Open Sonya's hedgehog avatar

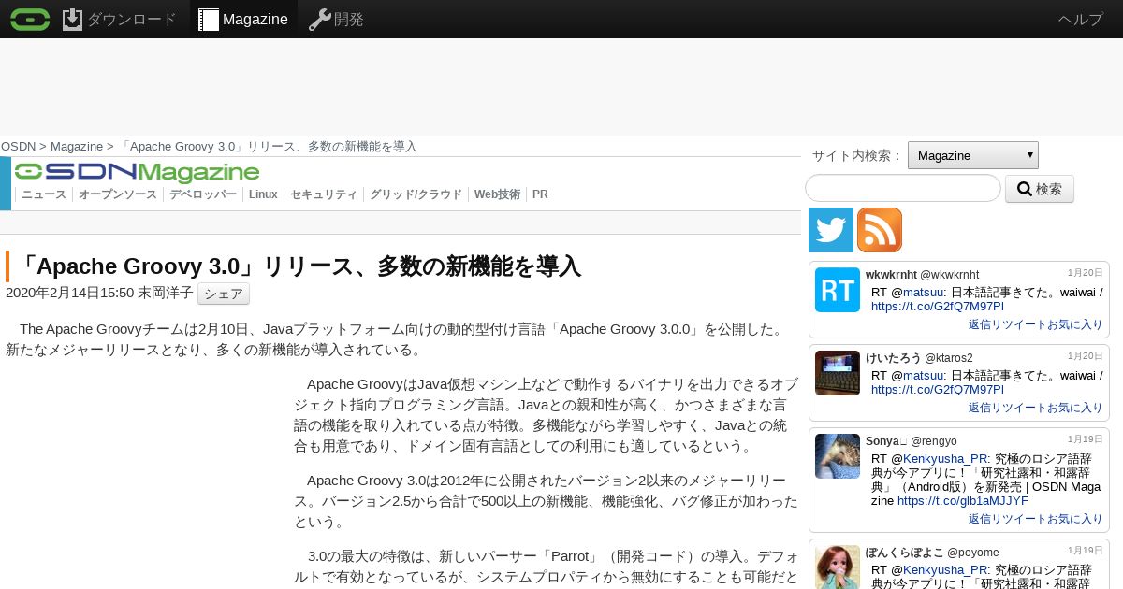pos(838,456)
